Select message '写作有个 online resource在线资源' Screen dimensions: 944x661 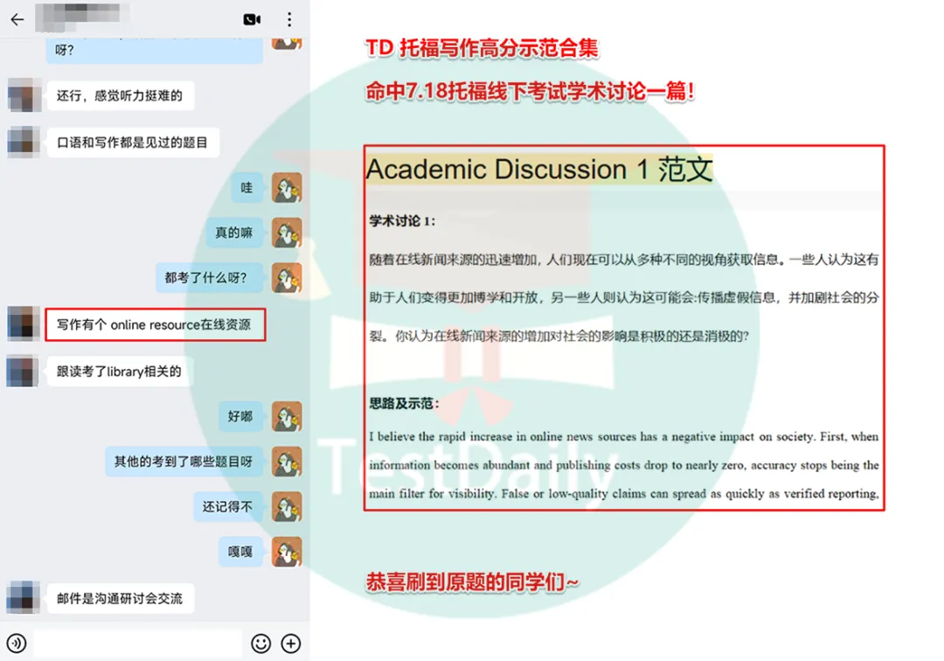click(155, 324)
